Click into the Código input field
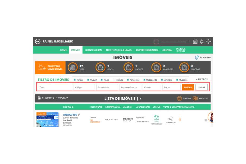Screen dimensions: 246x164 [84, 87]
